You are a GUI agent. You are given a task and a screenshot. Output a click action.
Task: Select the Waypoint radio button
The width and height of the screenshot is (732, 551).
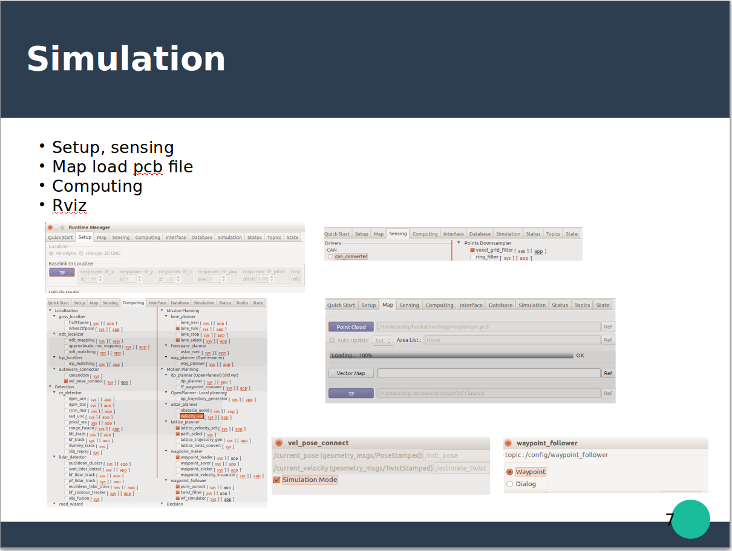tap(509, 472)
